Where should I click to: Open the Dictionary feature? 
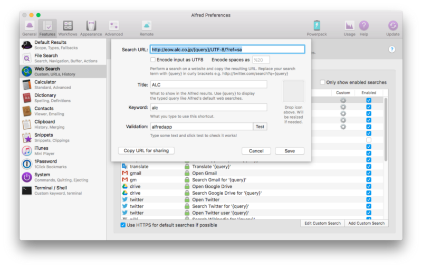pyautogui.click(x=63, y=98)
